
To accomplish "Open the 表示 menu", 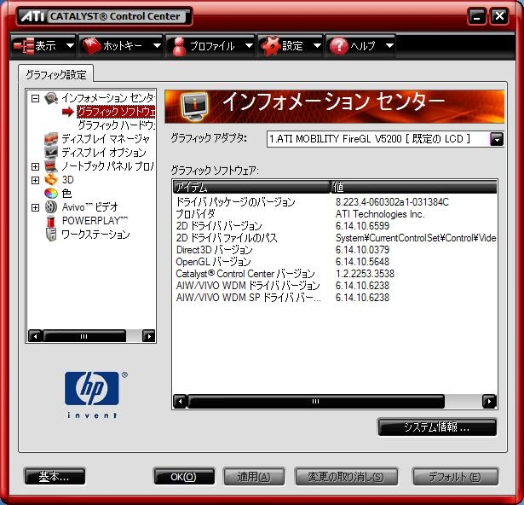I will [43, 46].
